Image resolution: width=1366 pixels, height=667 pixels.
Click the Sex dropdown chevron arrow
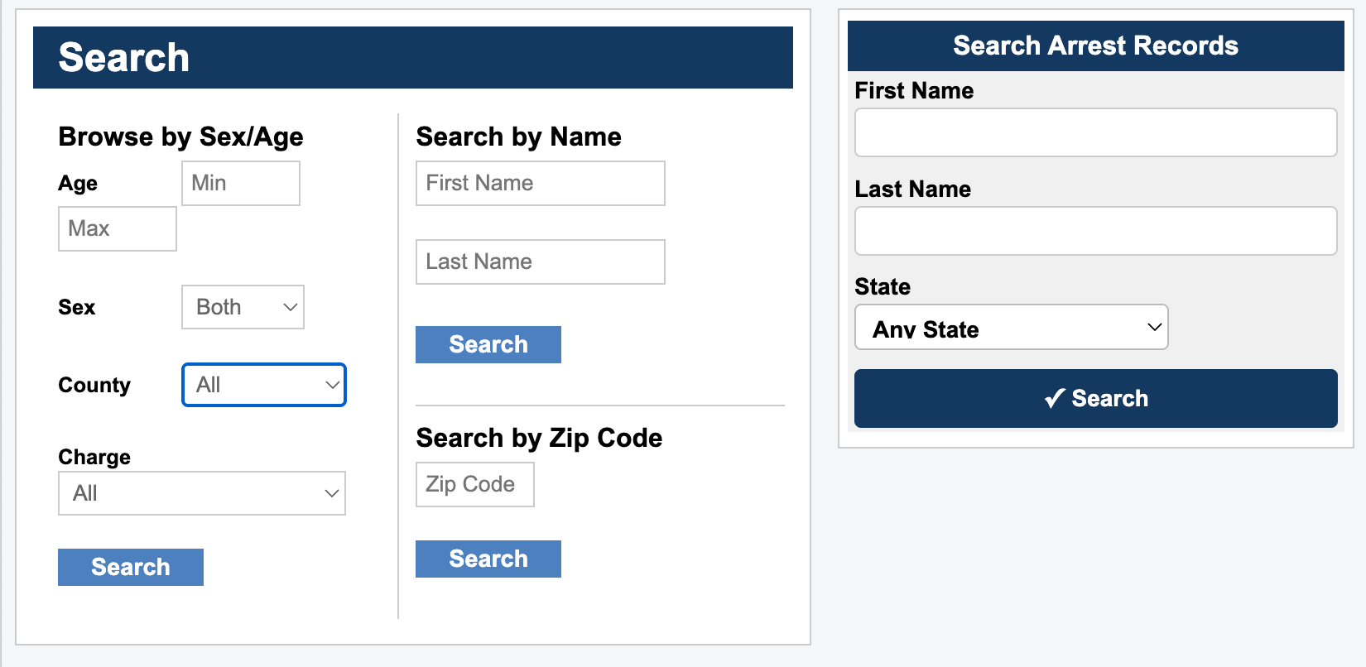tap(291, 307)
